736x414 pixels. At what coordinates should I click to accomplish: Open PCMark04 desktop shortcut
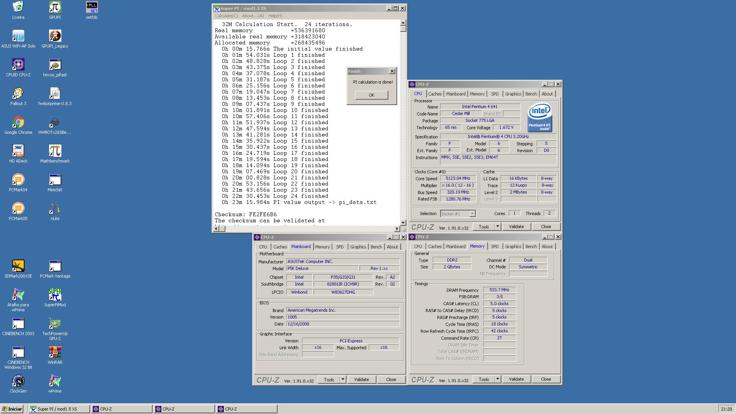coord(18,183)
